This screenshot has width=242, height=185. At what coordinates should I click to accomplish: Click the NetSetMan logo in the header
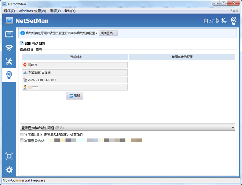click(x=9, y=20)
